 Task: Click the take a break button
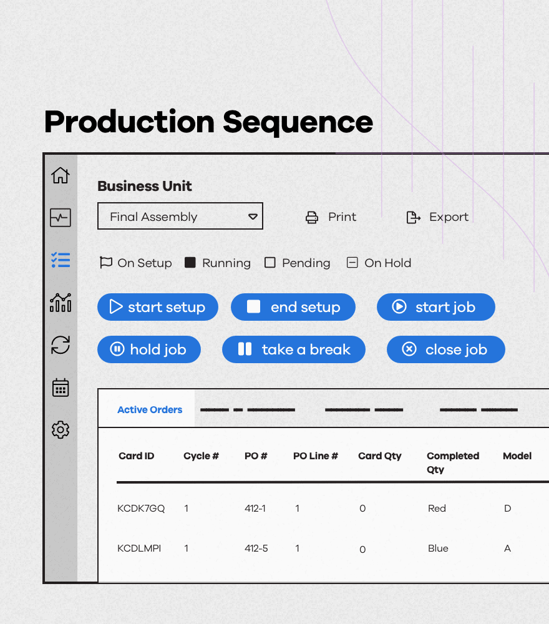point(293,349)
